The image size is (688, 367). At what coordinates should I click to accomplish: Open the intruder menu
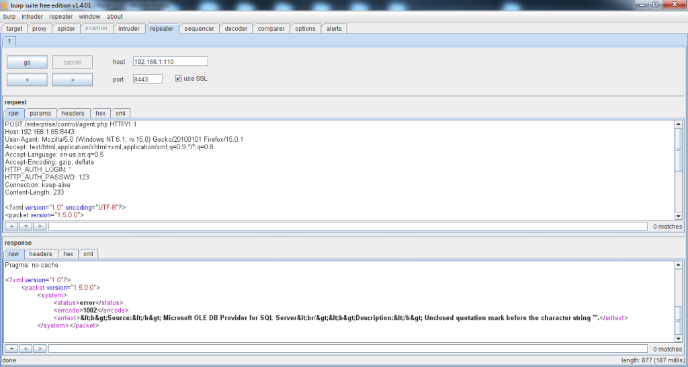32,16
